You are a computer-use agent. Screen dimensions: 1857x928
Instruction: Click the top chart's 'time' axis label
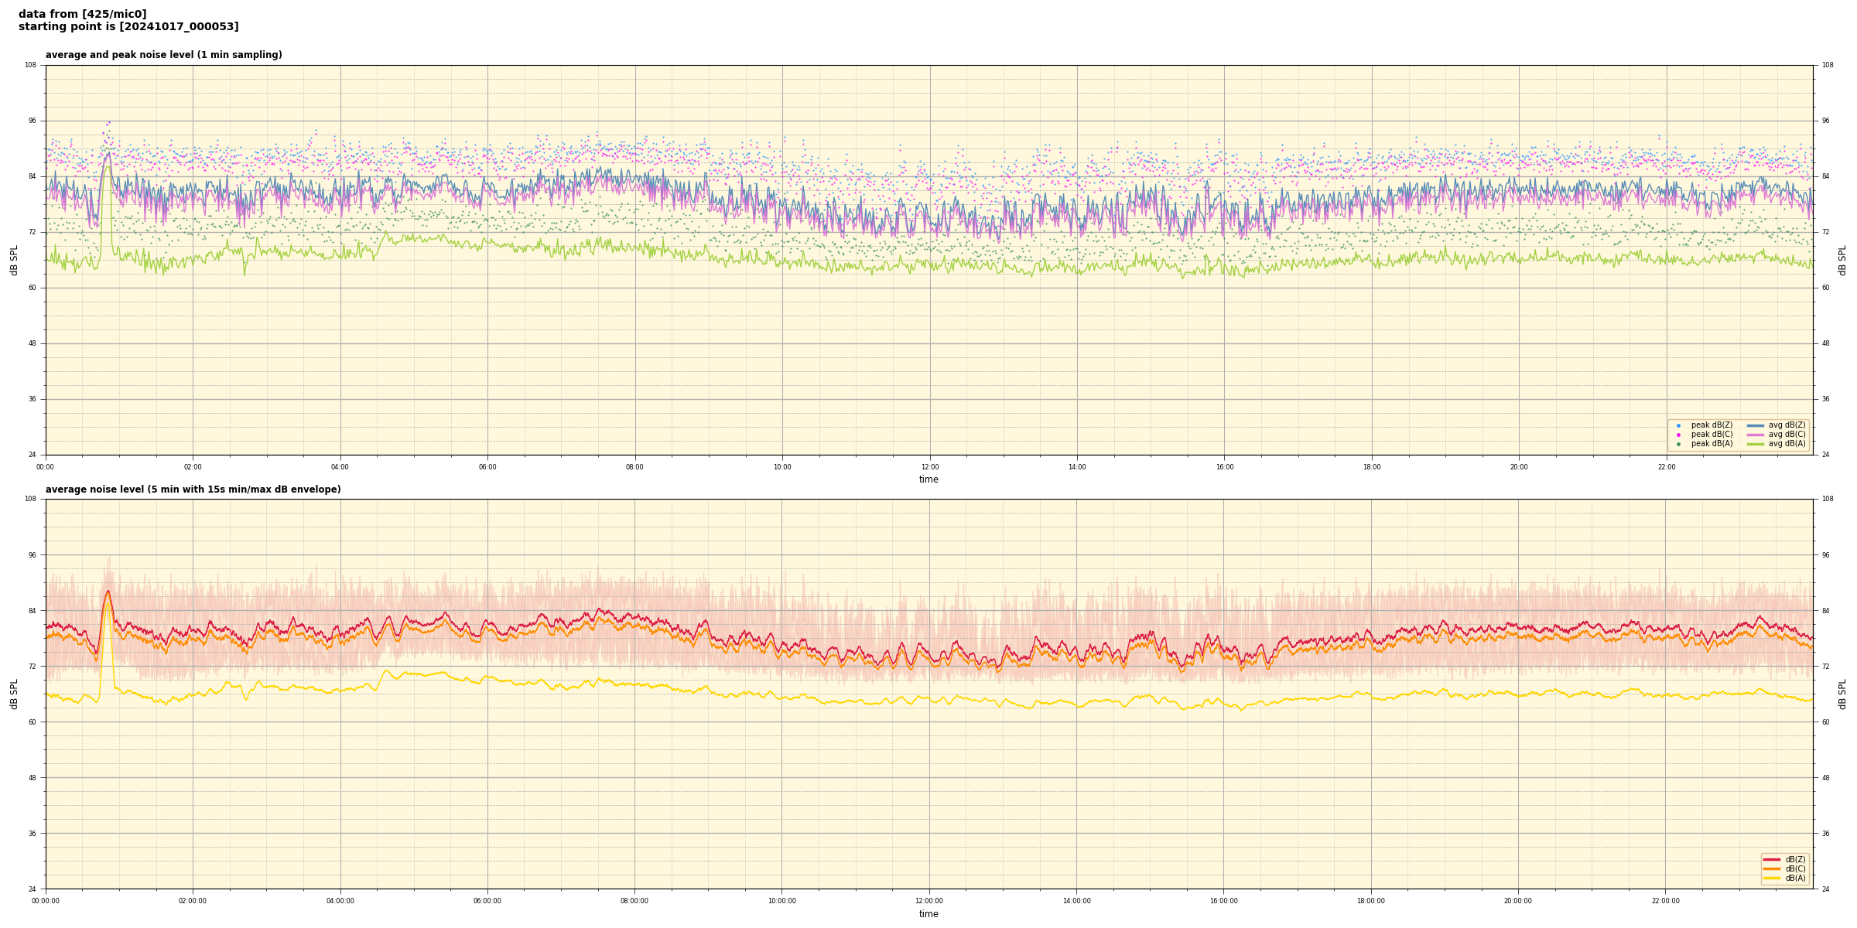click(929, 479)
